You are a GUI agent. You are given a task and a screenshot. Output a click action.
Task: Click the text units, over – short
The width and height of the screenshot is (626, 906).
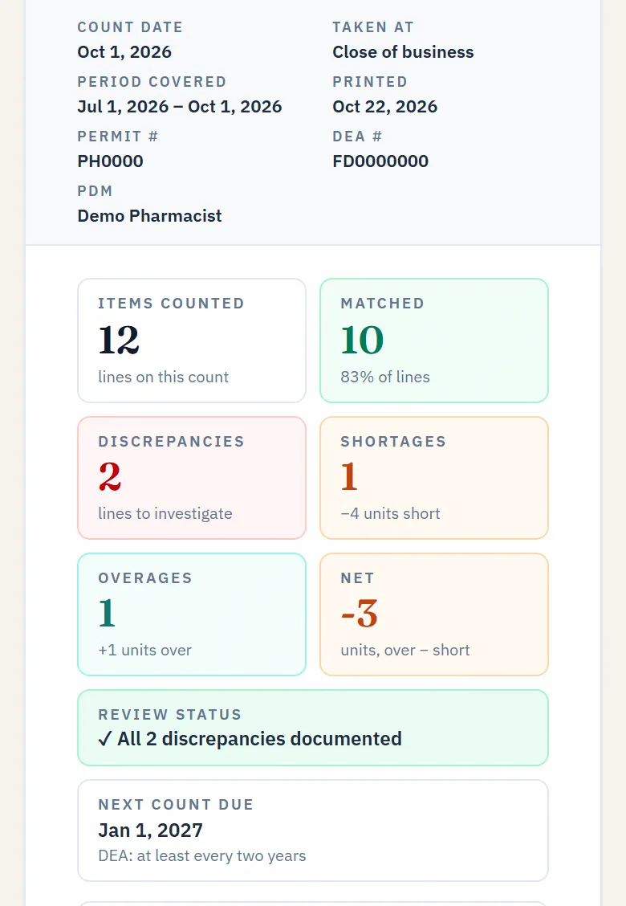405,650
